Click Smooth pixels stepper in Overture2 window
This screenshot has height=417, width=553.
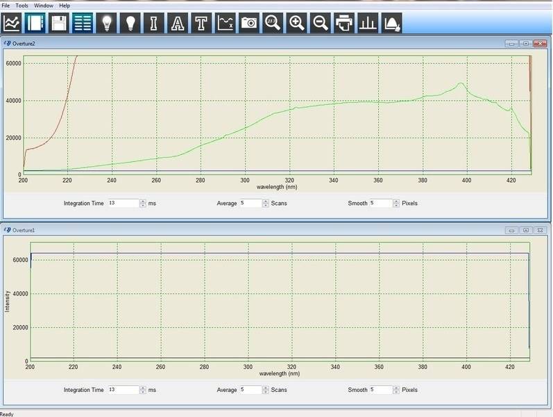[396, 204]
